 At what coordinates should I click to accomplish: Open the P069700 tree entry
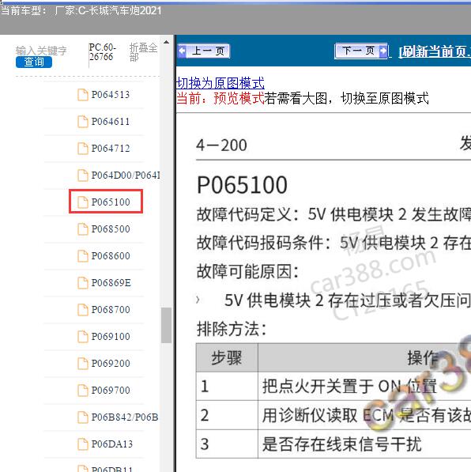tap(111, 390)
